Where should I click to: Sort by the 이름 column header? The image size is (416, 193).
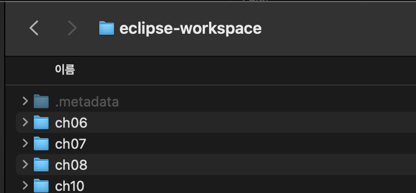pos(65,70)
